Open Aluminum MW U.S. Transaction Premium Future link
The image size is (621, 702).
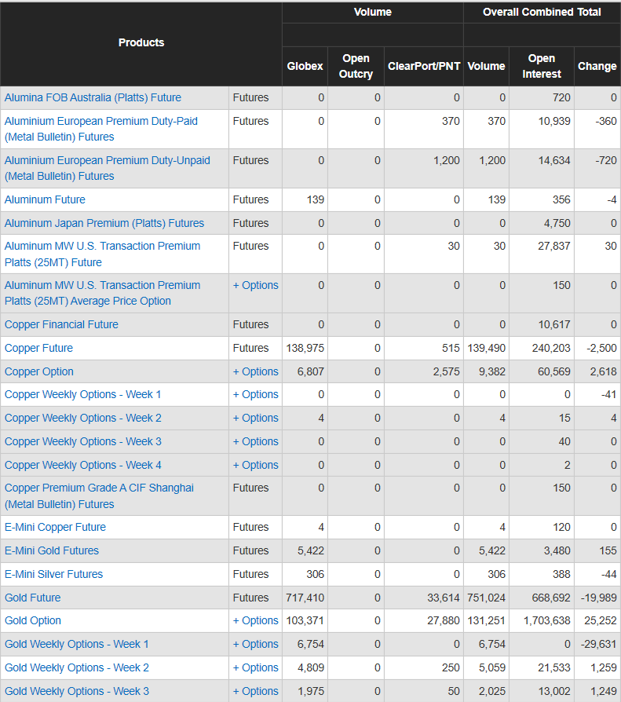[x=102, y=254]
